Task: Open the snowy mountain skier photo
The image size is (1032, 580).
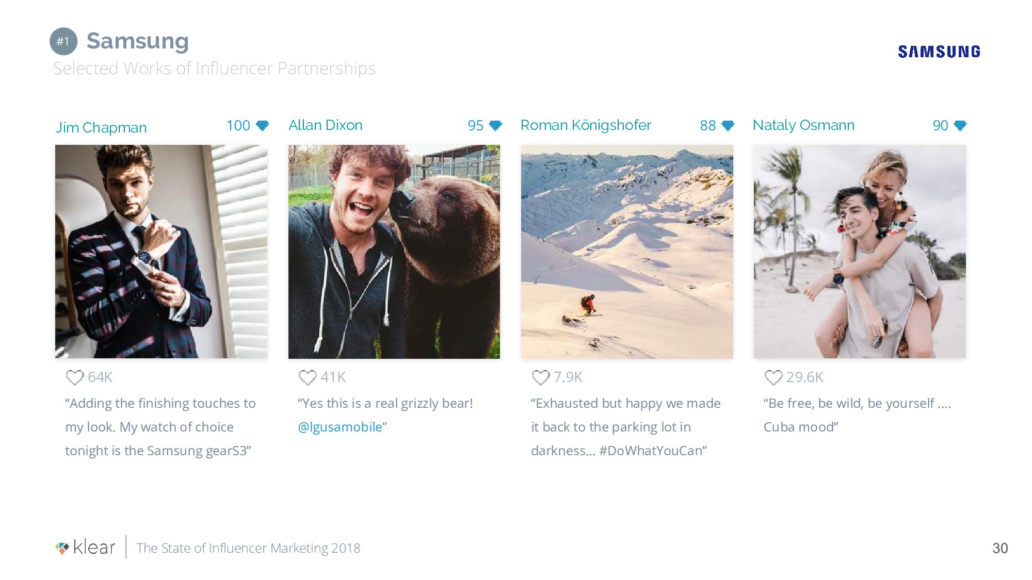Action: coord(627,251)
